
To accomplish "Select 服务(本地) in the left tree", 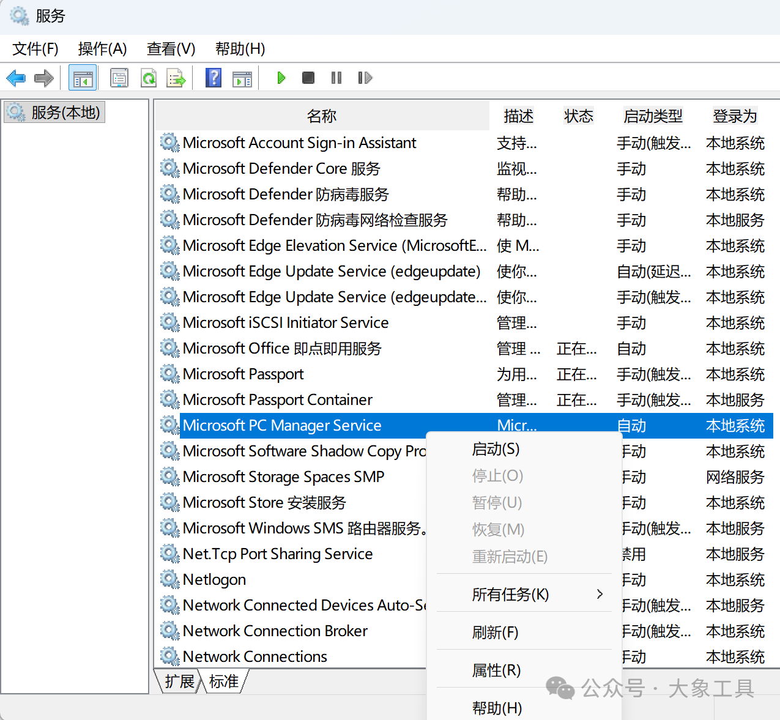I will (65, 113).
